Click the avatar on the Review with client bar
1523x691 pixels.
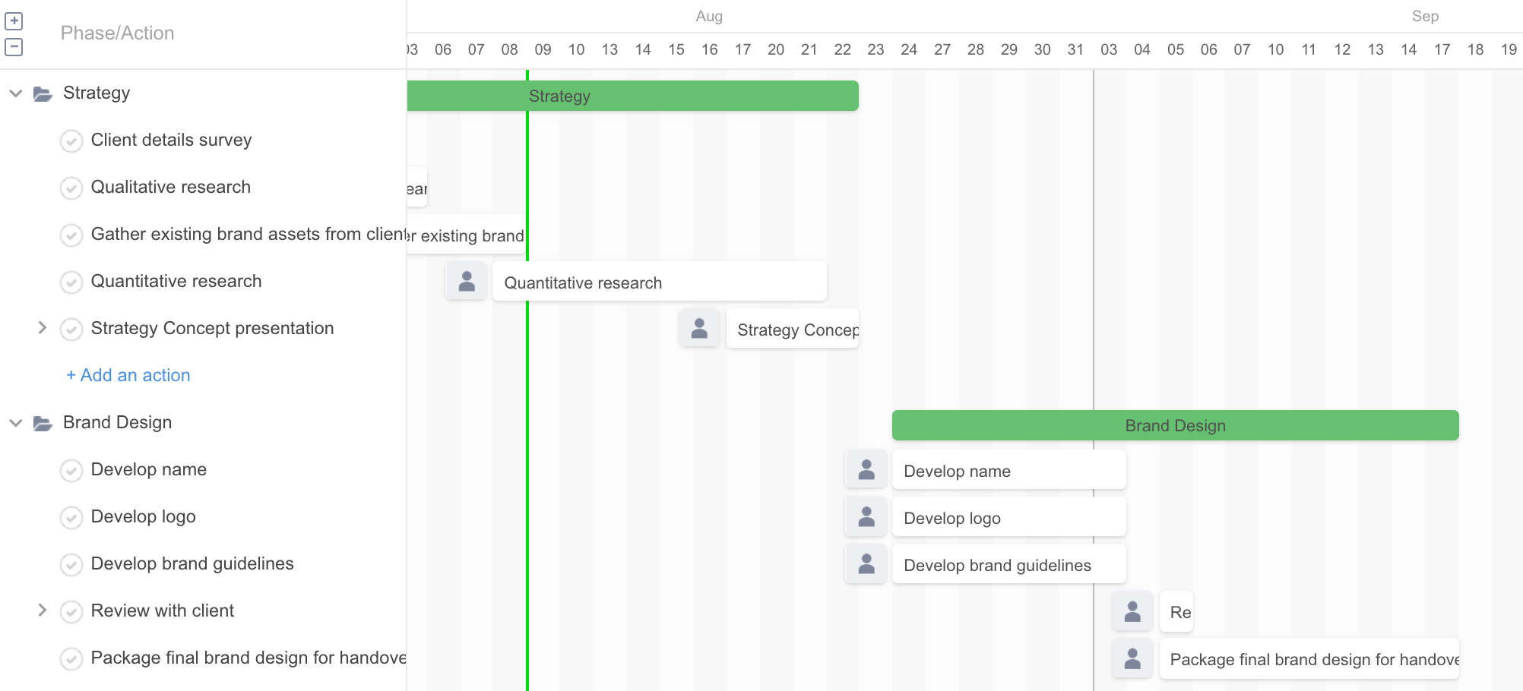click(1132, 611)
